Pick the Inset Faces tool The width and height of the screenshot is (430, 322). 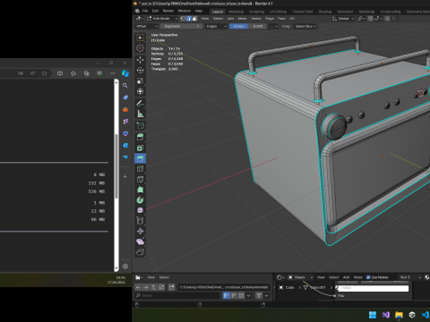pos(140,148)
